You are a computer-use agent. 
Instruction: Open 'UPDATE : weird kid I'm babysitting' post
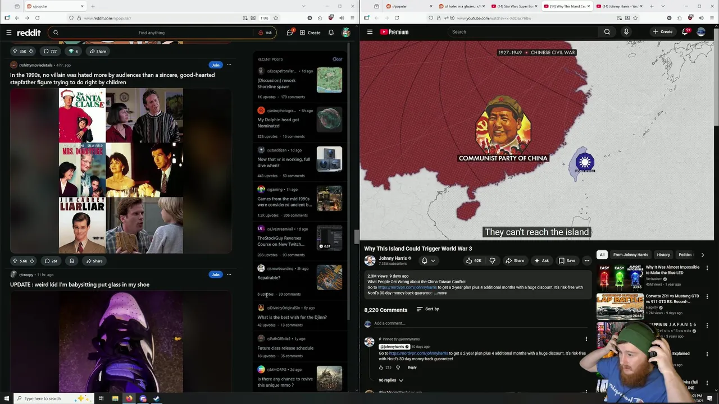point(80,284)
